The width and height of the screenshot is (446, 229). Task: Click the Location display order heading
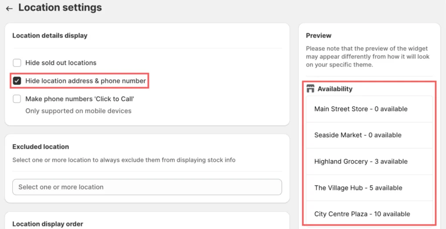[47, 224]
